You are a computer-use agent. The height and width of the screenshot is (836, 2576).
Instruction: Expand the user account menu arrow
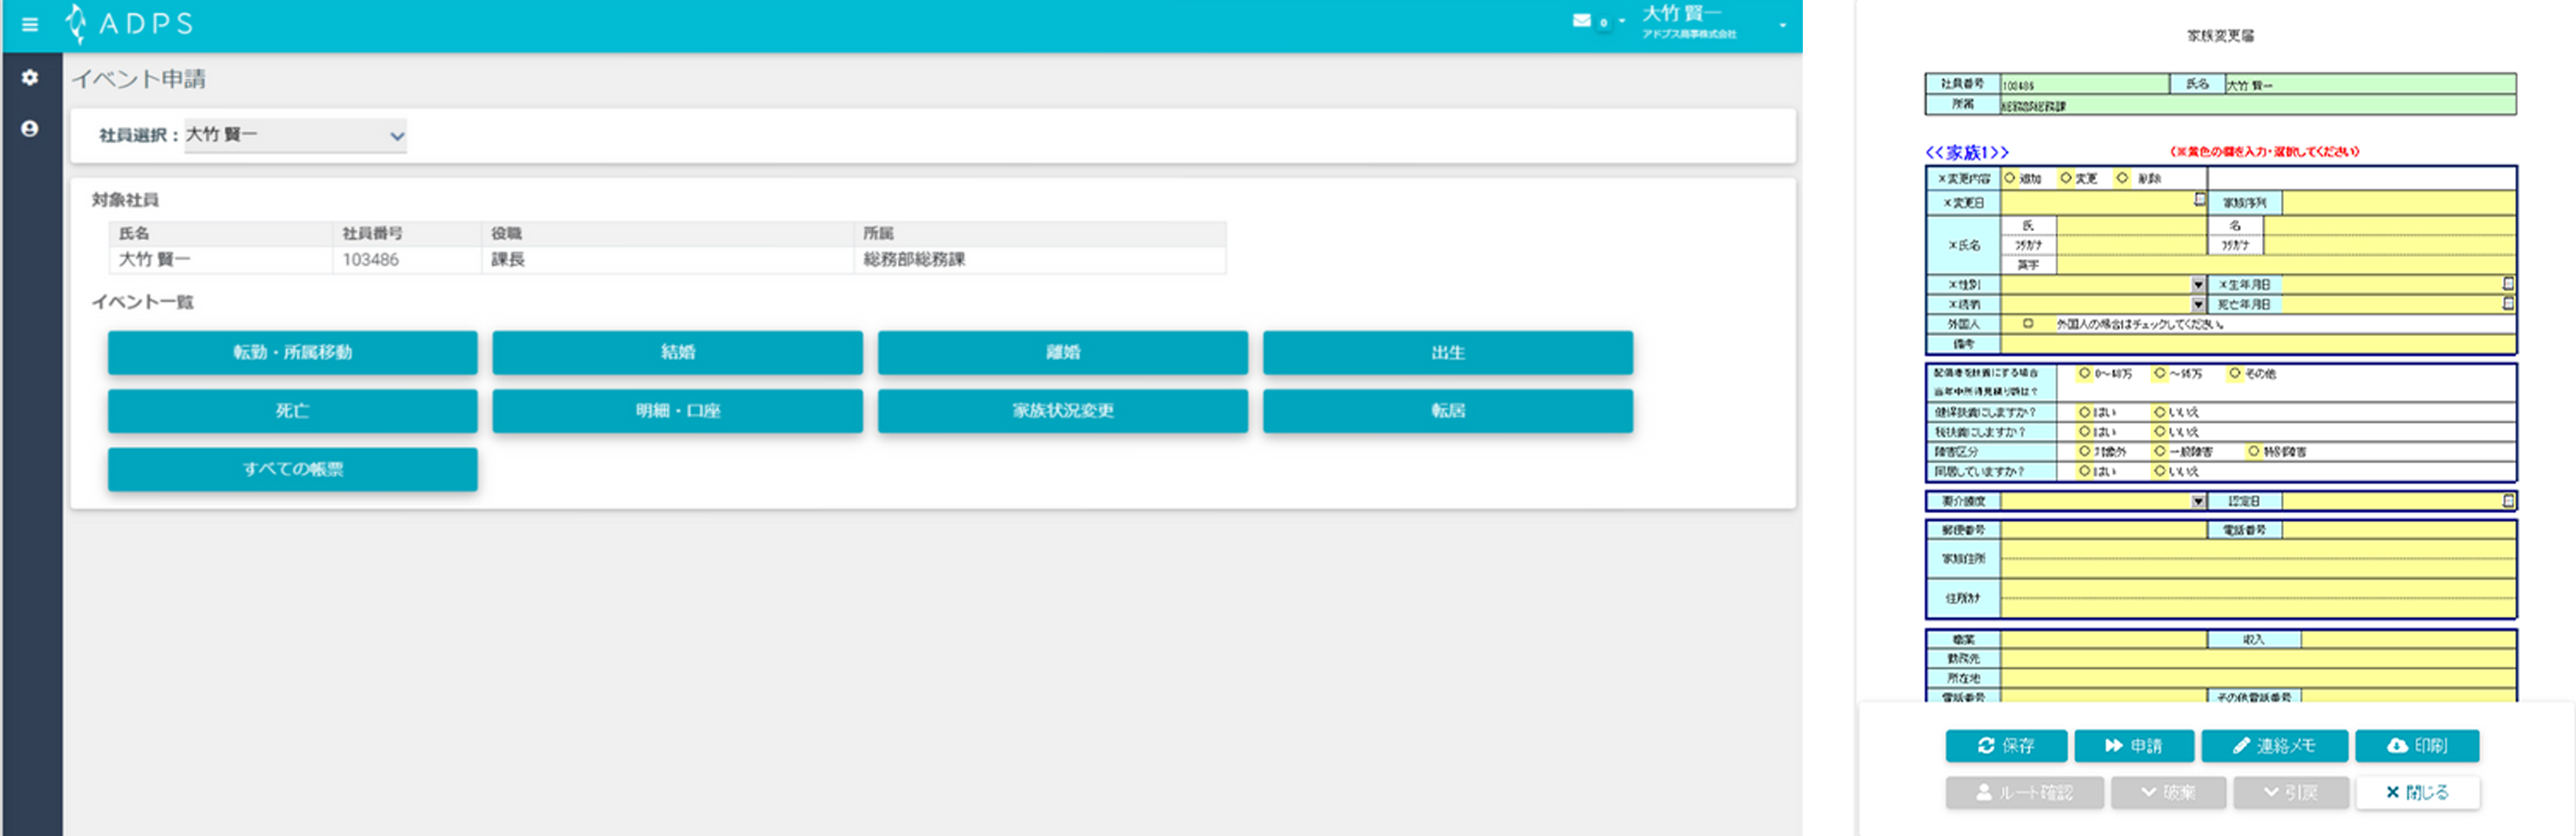tap(1783, 25)
